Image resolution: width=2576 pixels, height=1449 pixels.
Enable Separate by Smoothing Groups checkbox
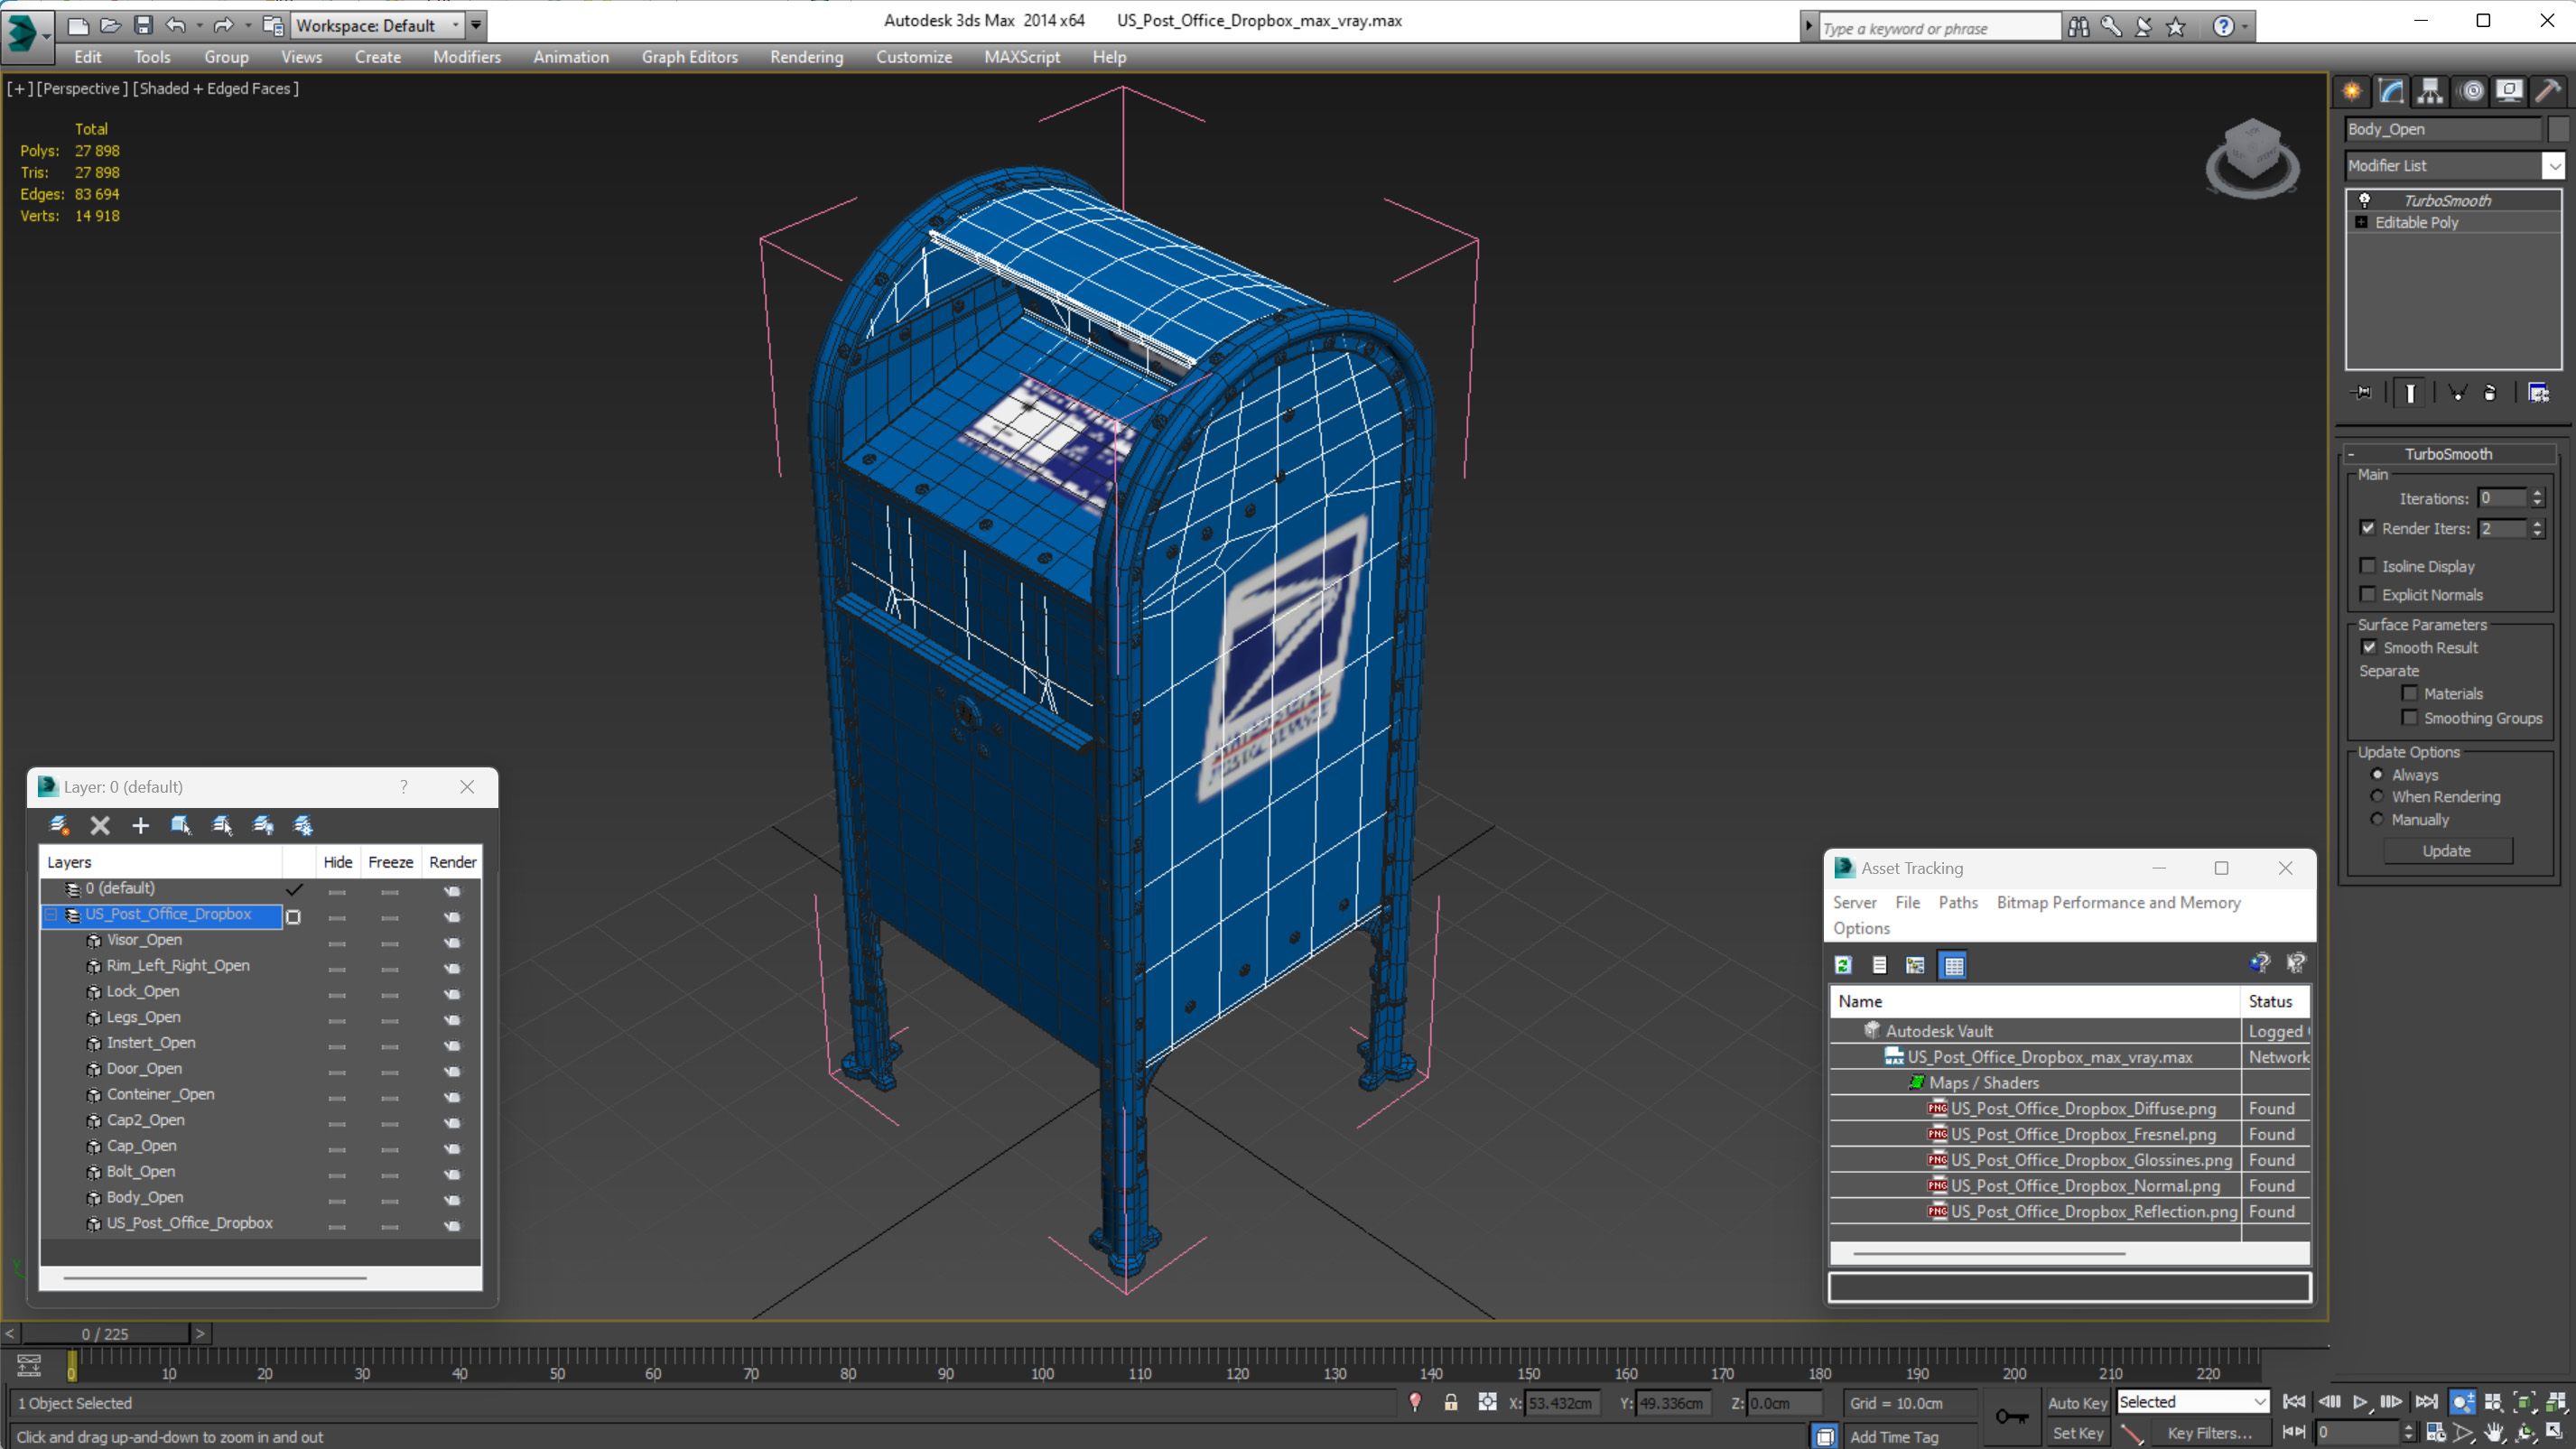pyautogui.click(x=2410, y=717)
